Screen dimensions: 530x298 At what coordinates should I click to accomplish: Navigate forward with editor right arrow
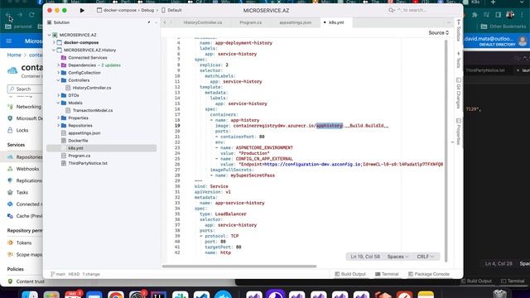click(x=171, y=22)
